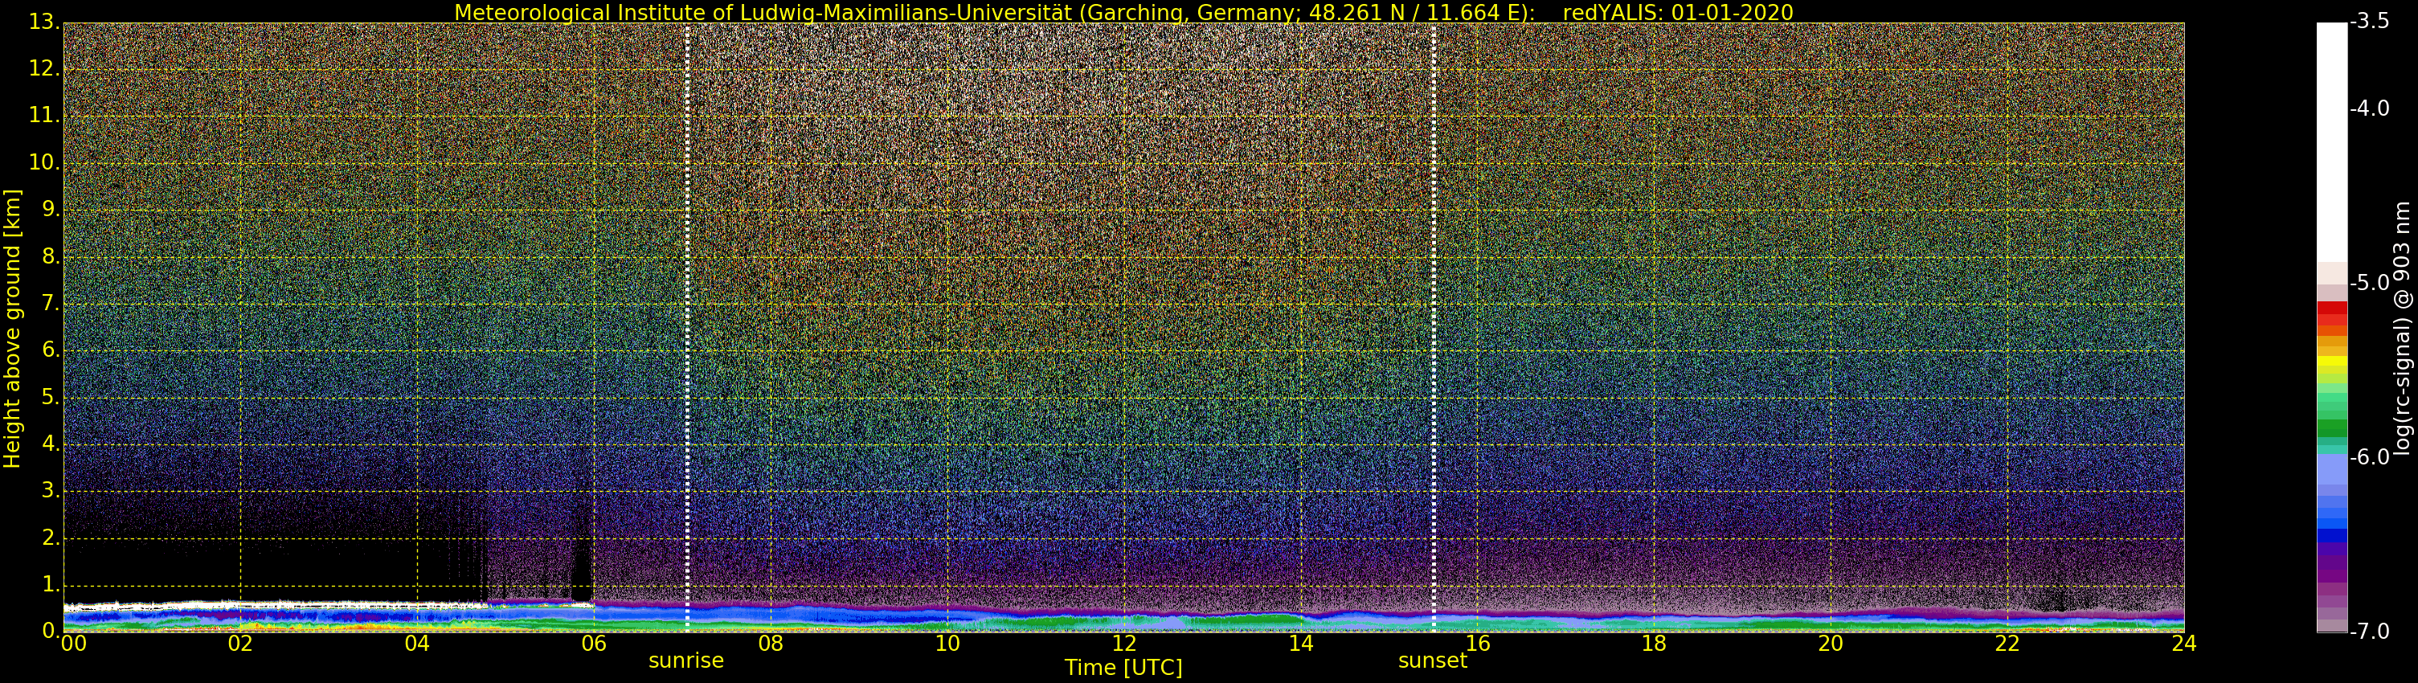Click the '14' time axis tick label

pyautogui.click(x=1301, y=644)
